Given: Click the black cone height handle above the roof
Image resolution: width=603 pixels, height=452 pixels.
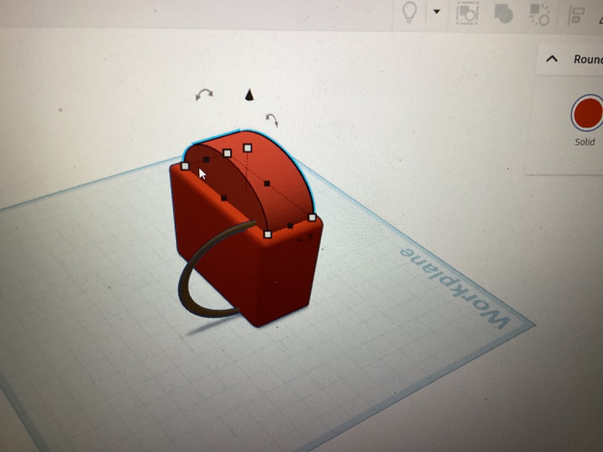Looking at the screenshot, I should click(x=249, y=95).
